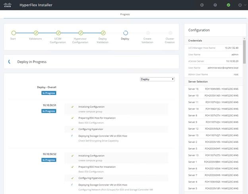This screenshot has height=194, width=248.
Task: Expand the arrow beside settings gear
Action: click(x=245, y=5)
